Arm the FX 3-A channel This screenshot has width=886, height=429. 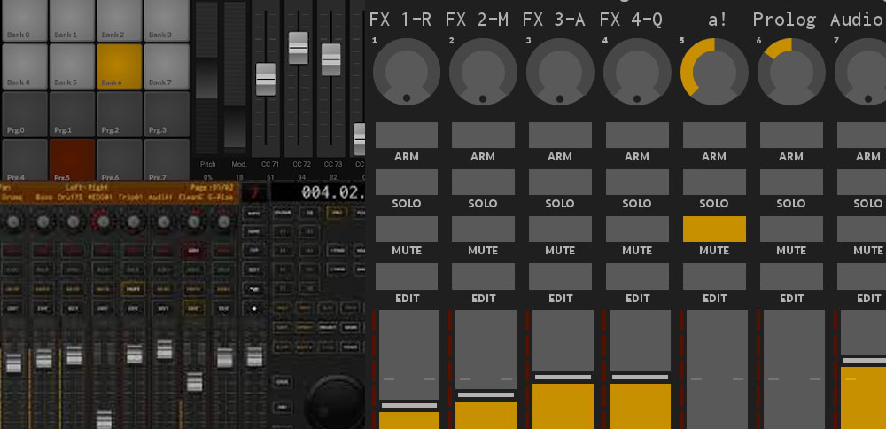click(560, 135)
